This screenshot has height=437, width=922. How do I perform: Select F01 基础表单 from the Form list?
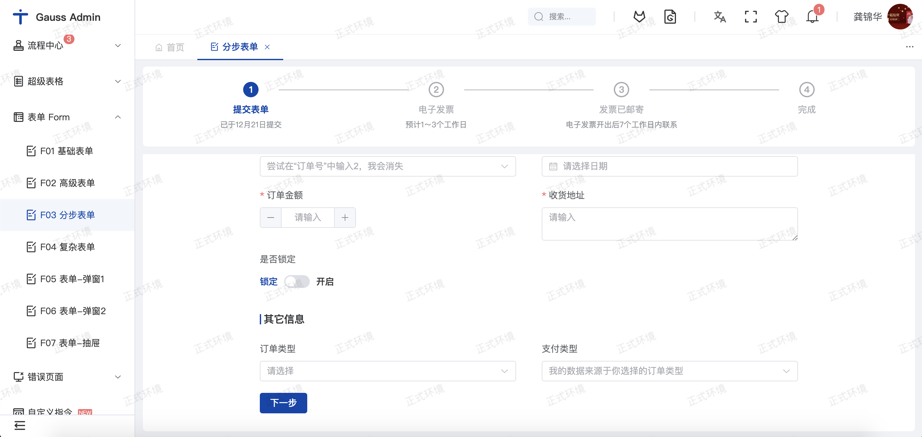[x=66, y=151]
